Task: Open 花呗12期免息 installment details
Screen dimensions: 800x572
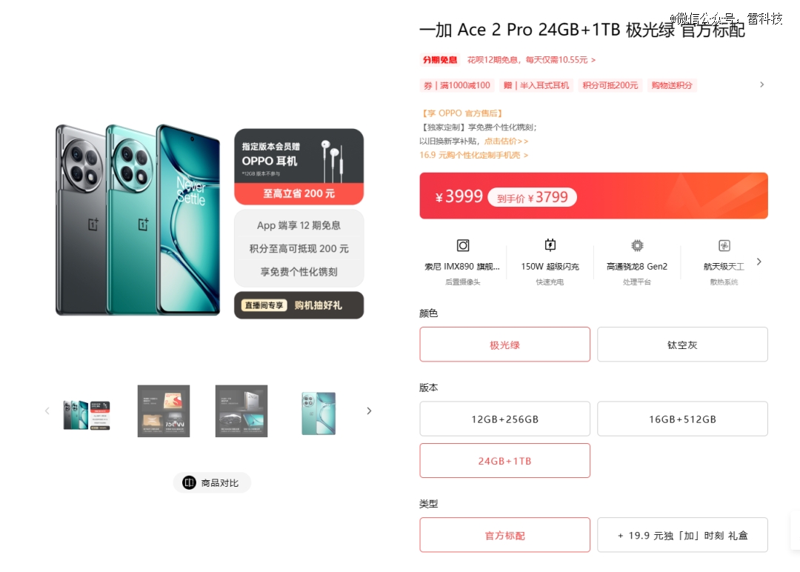Action: point(531,60)
